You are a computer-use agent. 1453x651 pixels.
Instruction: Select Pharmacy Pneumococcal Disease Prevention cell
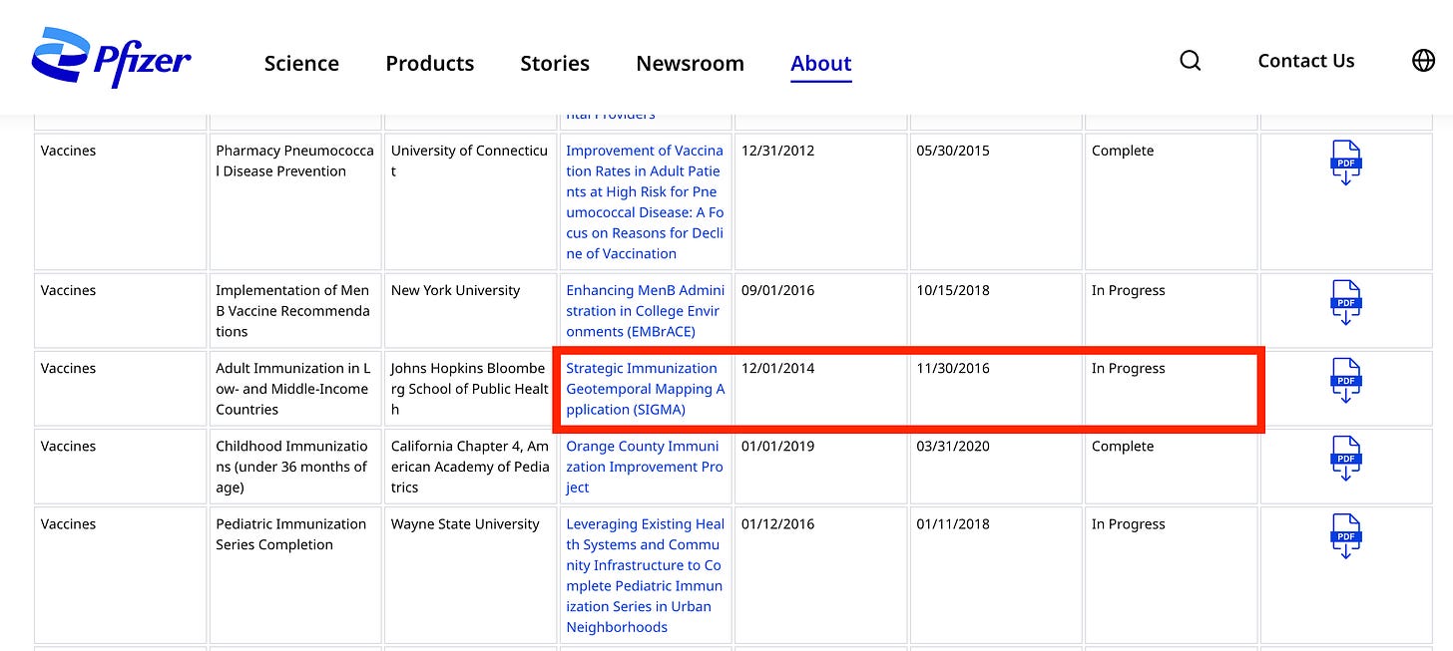294,201
